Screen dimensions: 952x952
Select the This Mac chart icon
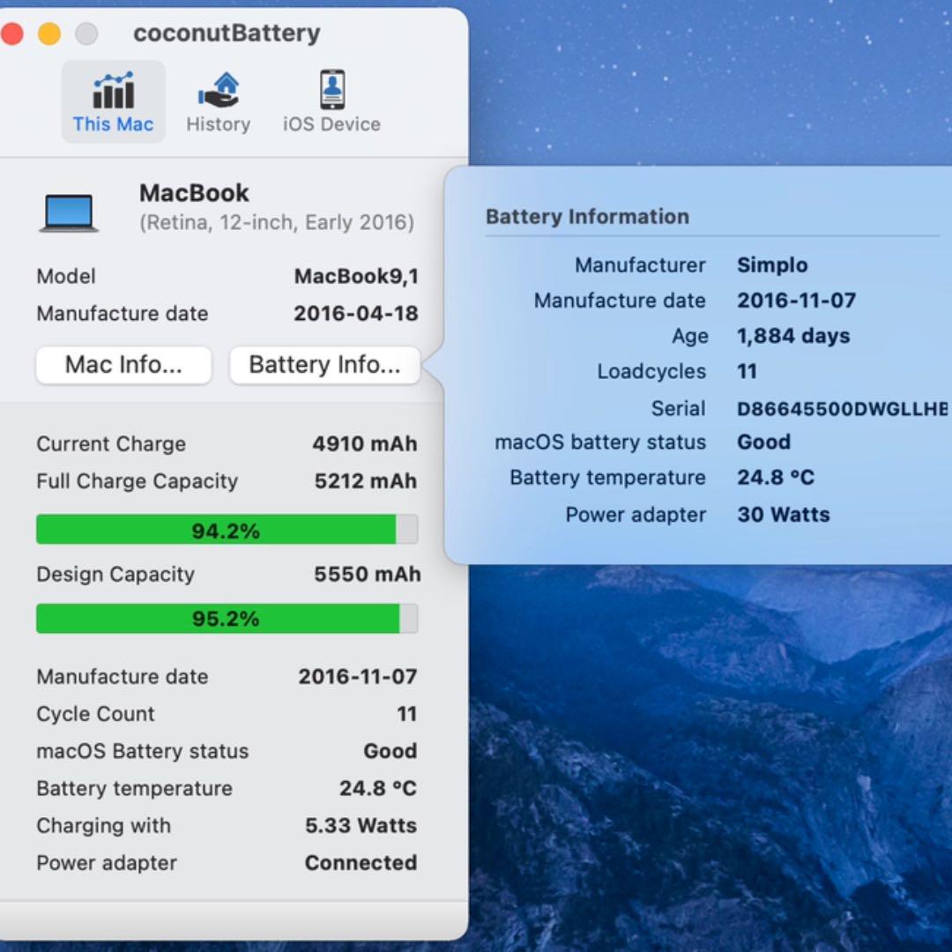coord(113,91)
